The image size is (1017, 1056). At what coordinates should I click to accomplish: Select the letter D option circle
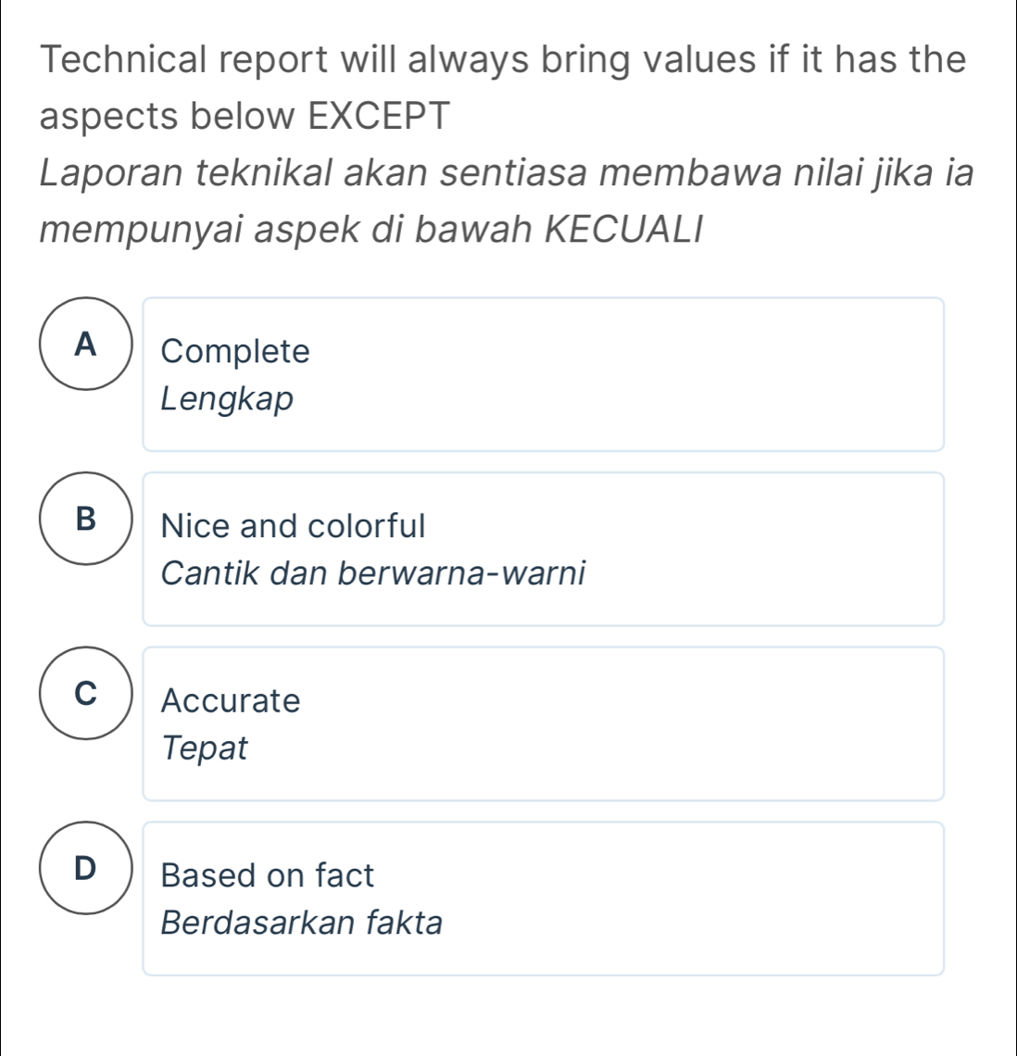coord(86,868)
